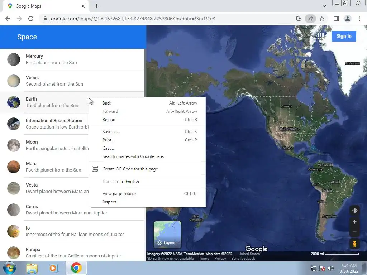Click the Venus planet thumbnail
The width and height of the screenshot is (367, 275).
[14, 81]
